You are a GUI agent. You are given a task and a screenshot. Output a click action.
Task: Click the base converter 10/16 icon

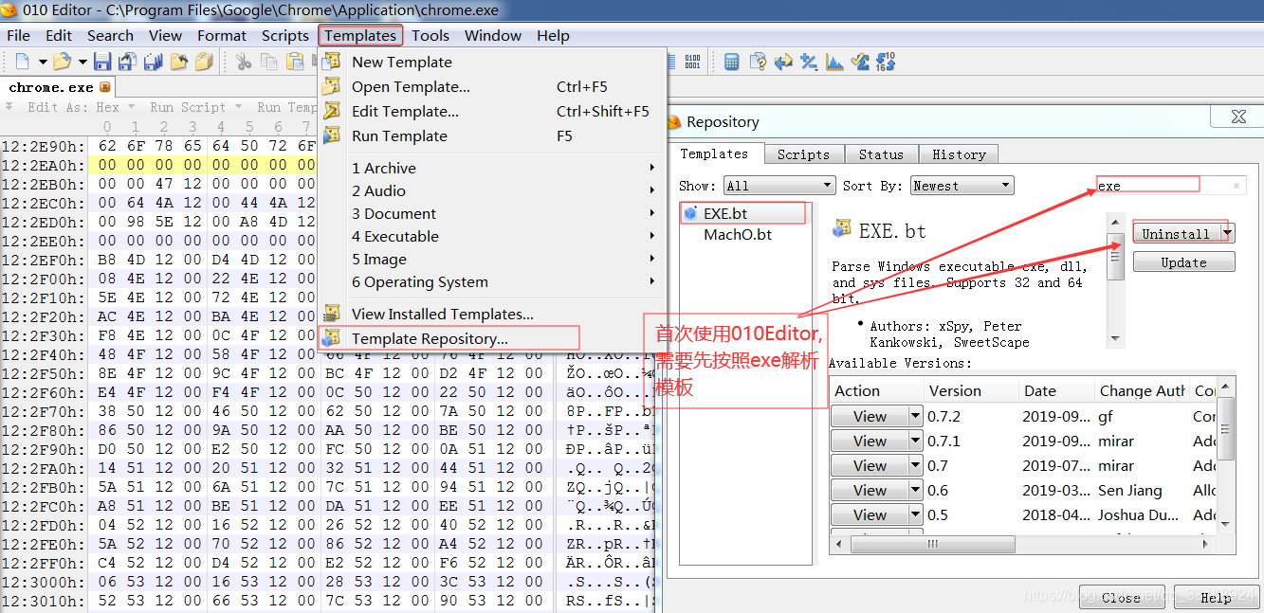[x=886, y=62]
